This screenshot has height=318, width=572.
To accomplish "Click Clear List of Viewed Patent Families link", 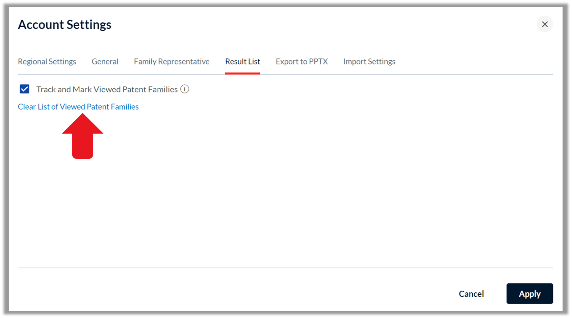I will point(78,107).
